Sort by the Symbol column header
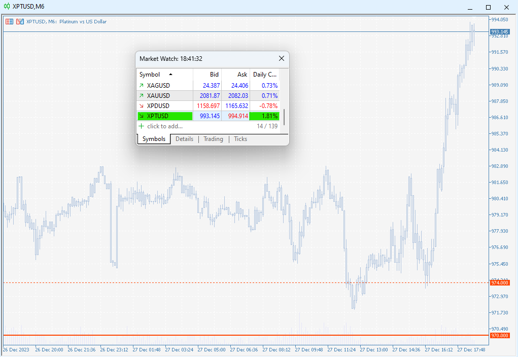The height and width of the screenshot is (357, 518). [x=164, y=75]
